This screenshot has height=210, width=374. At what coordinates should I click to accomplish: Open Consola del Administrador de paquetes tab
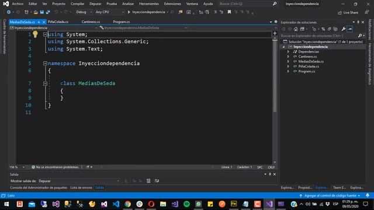pyautogui.click(x=39, y=188)
